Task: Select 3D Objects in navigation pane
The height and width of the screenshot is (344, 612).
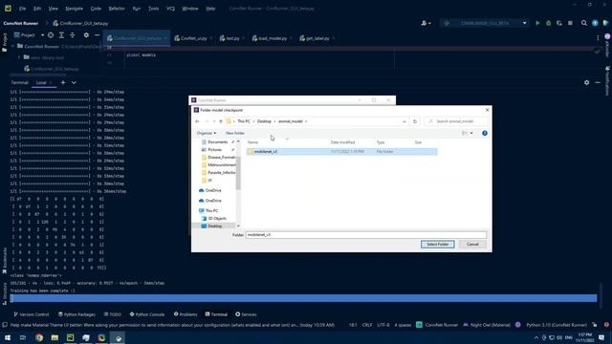Action: click(x=217, y=219)
